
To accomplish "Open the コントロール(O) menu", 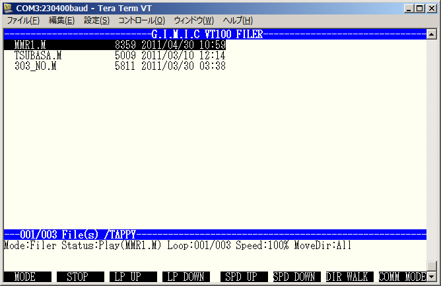I will click(141, 20).
